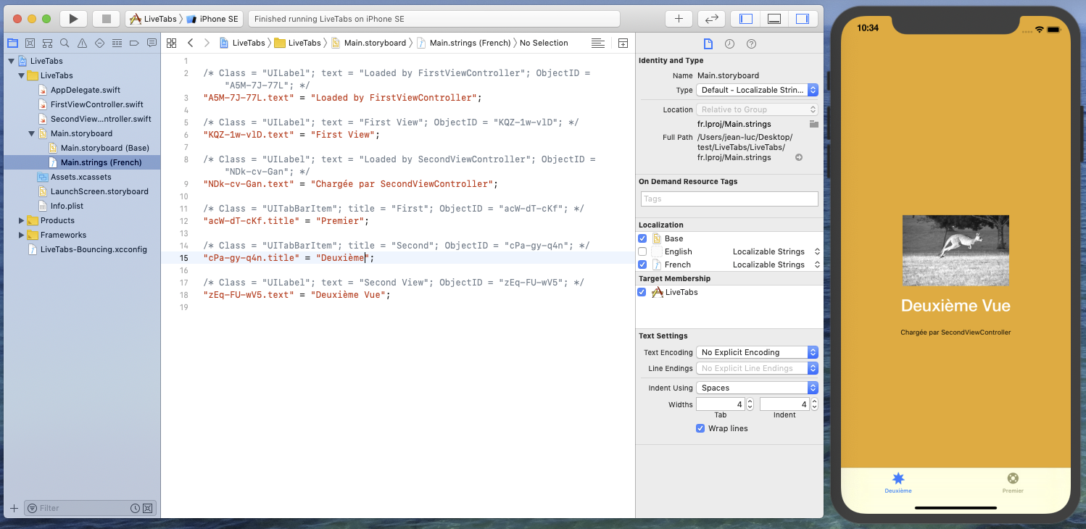This screenshot has width=1086, height=529.
Task: Show the Test navigator
Action: click(x=99, y=43)
